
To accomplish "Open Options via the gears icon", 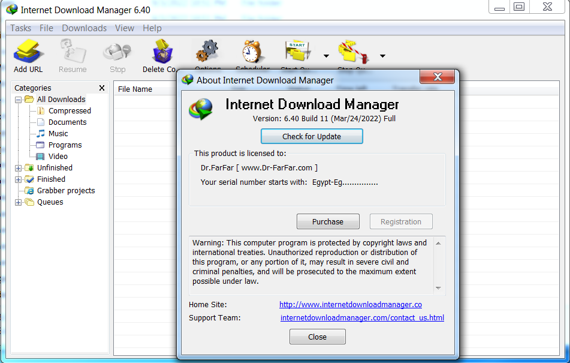I will click(x=207, y=51).
